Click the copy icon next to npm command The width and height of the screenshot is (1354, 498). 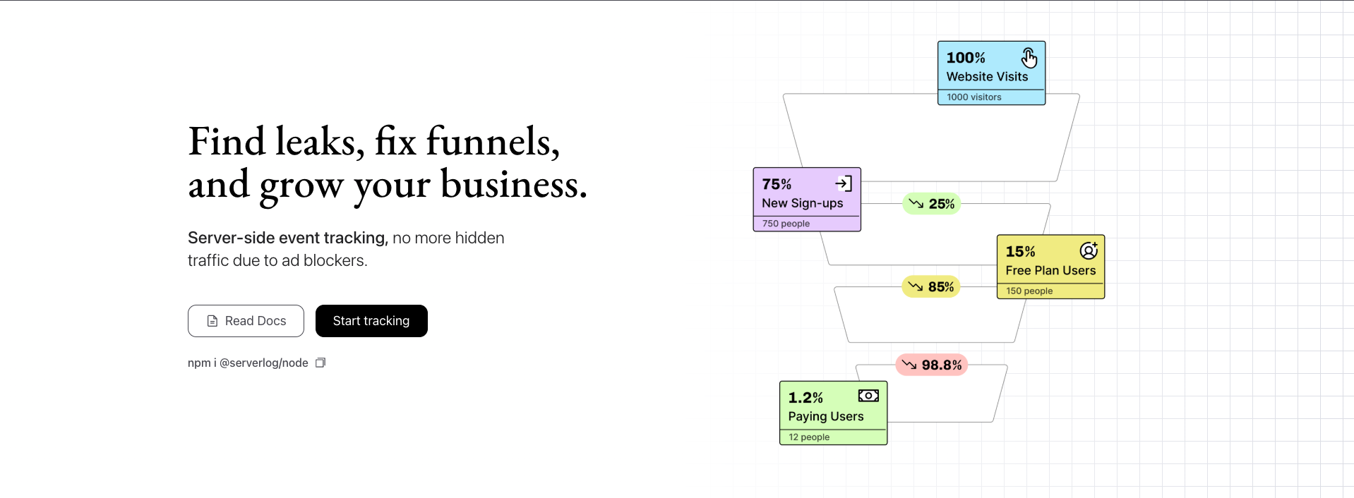tap(320, 363)
